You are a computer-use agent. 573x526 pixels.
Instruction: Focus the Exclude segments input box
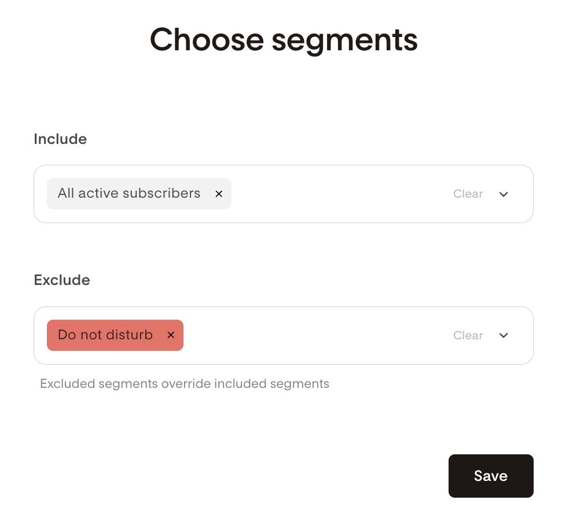click(x=313, y=335)
